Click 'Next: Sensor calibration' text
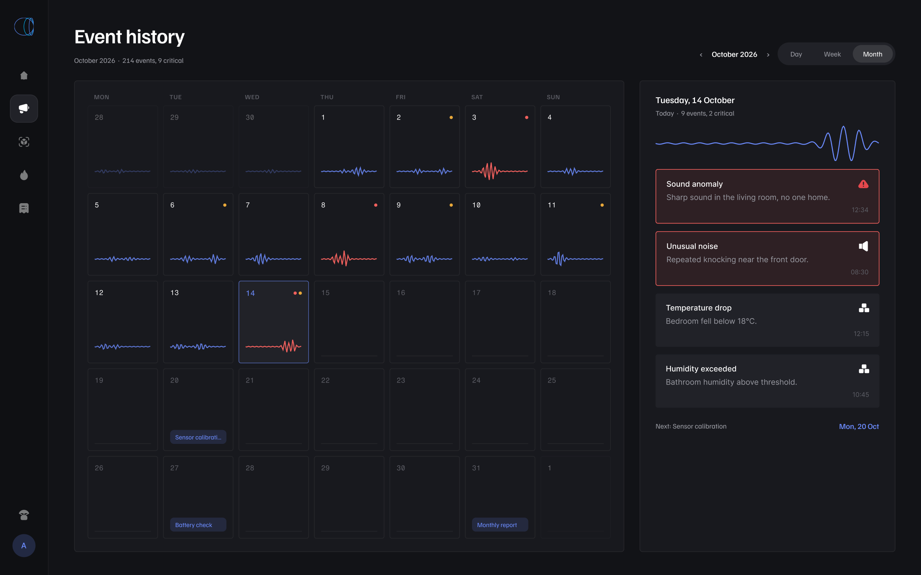Viewport: 921px width, 575px height. [x=691, y=427]
